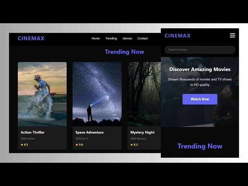This screenshot has height=186, width=248.
Task: Click the Discover Amazing Movies headline
Action: [200, 69]
